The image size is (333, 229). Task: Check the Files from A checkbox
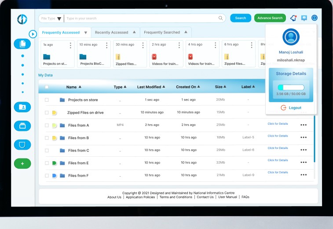47,125
